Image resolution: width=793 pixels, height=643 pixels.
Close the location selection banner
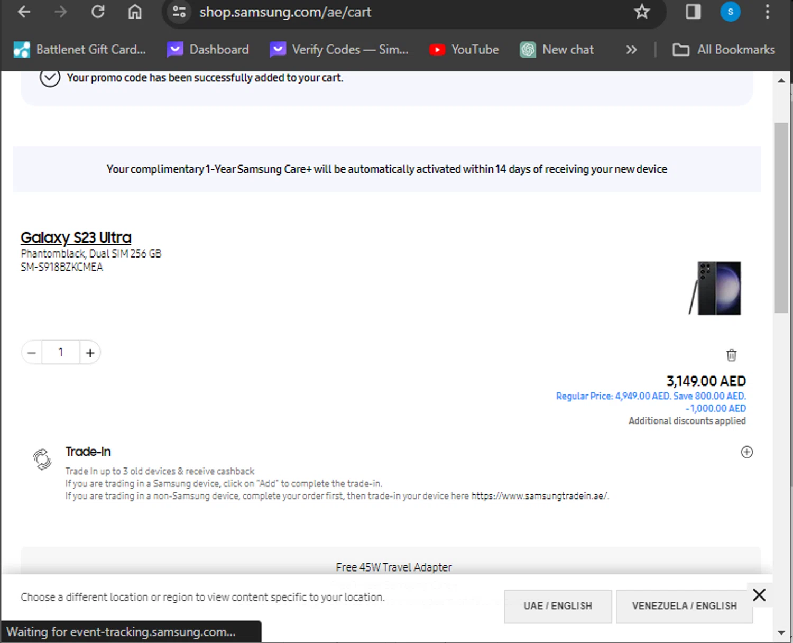[759, 595]
